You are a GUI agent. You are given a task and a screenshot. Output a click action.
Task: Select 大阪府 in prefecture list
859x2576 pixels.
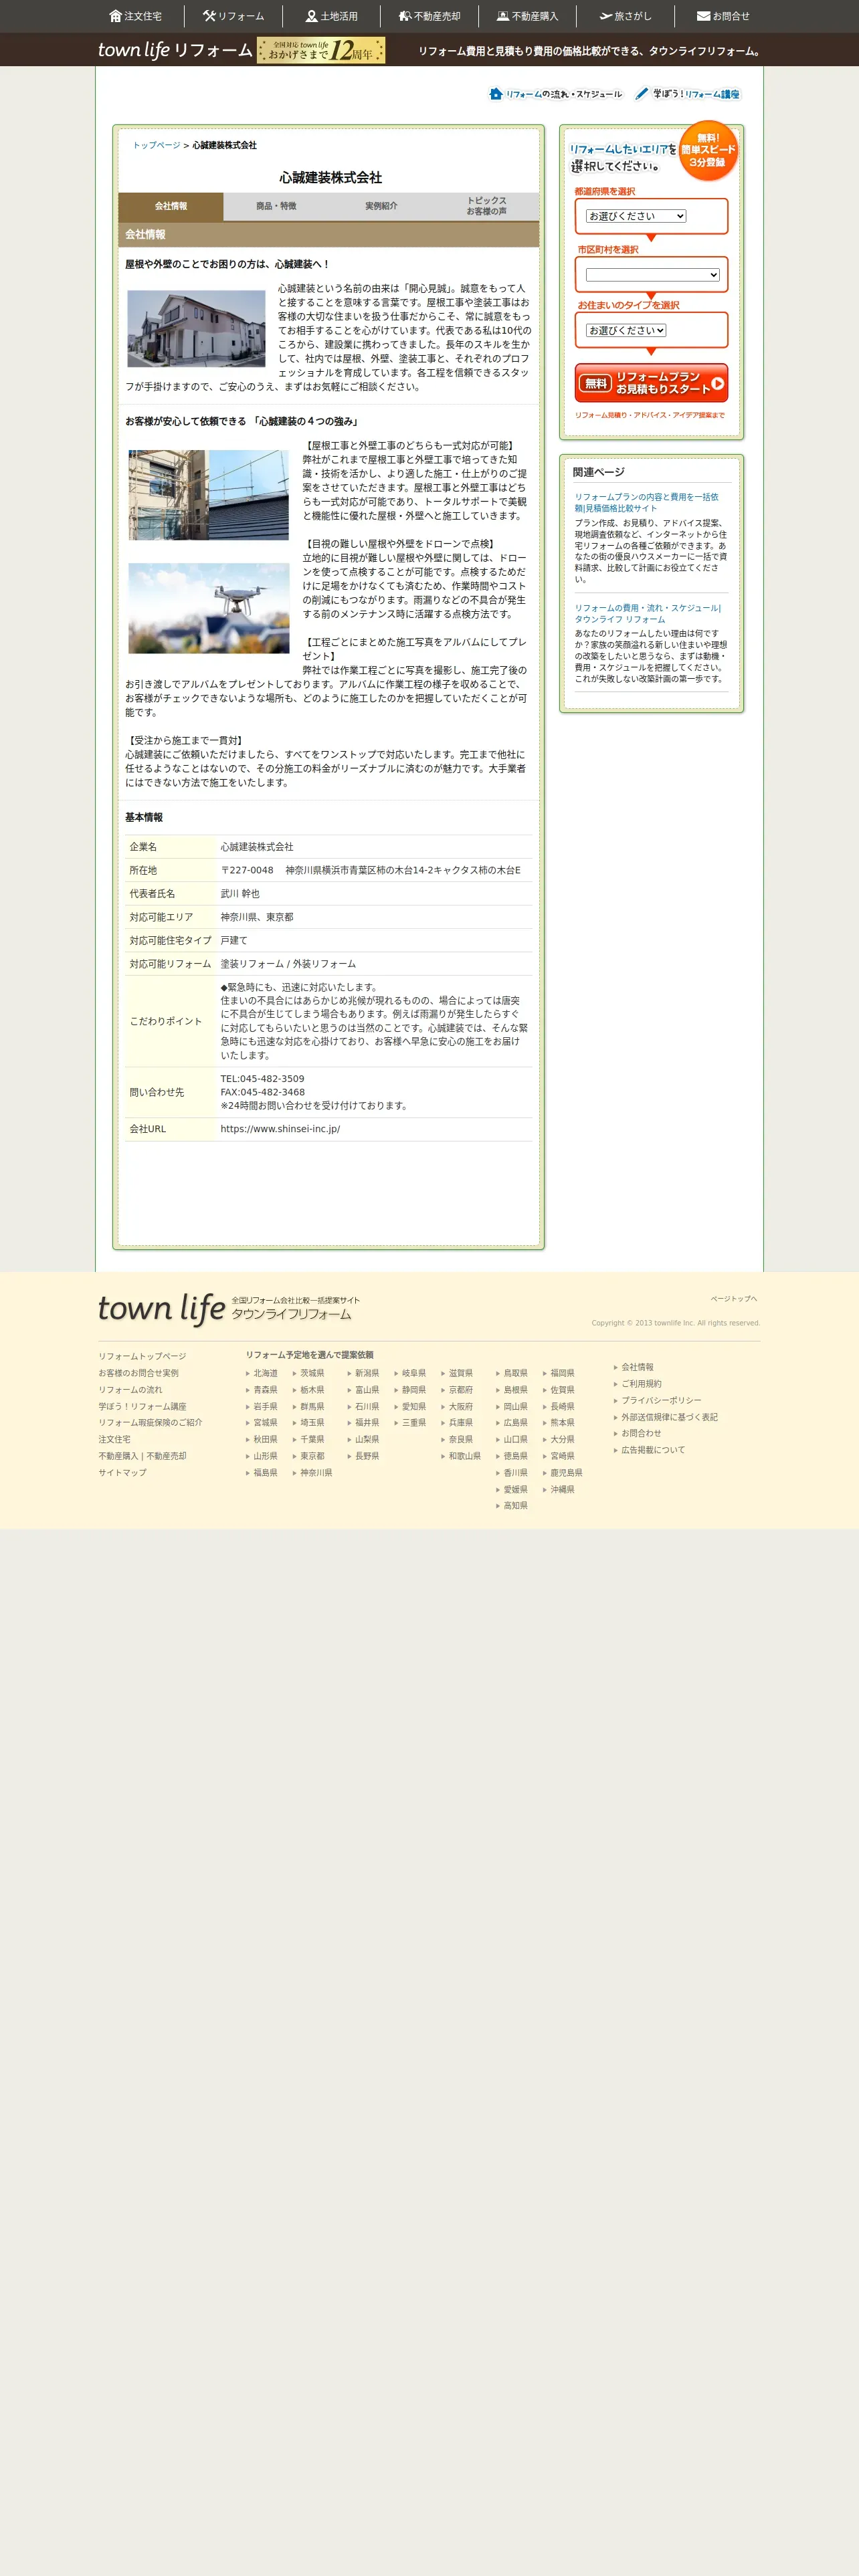(461, 1406)
